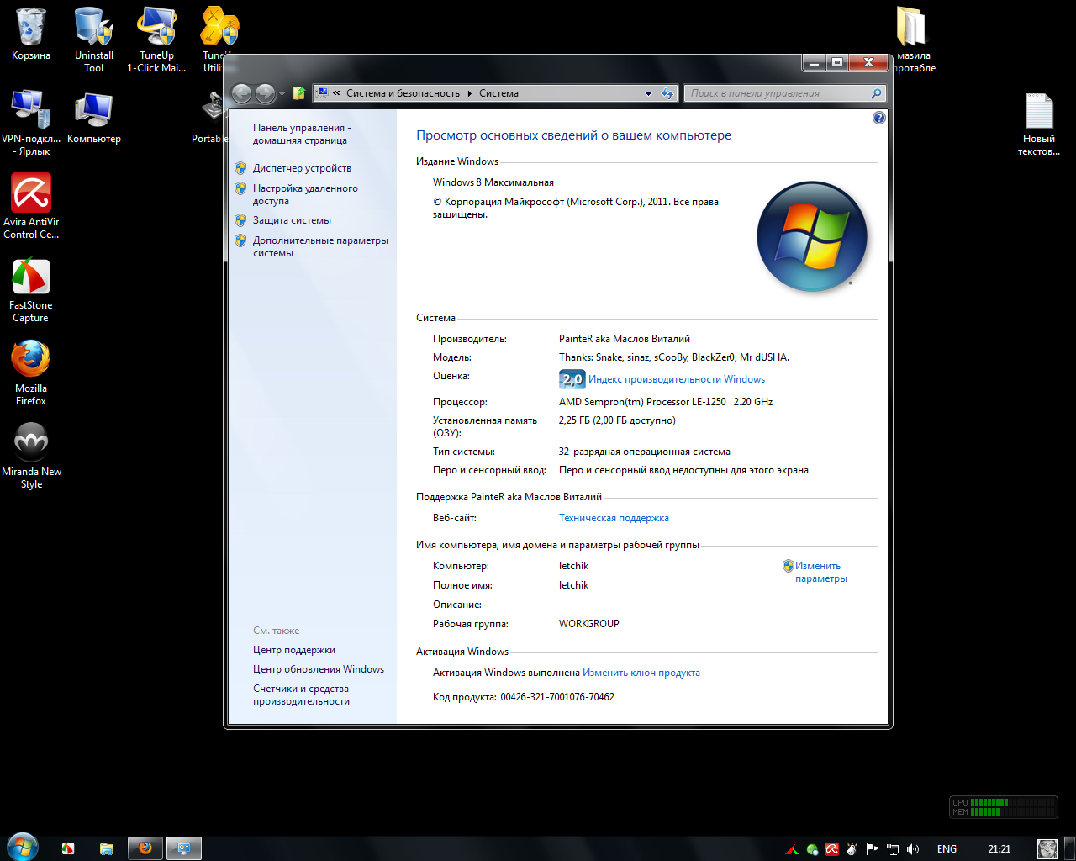This screenshot has height=861, width=1076.
Task: Open TuneUp 1-Click Maintenance desktop icon
Action: 156,40
